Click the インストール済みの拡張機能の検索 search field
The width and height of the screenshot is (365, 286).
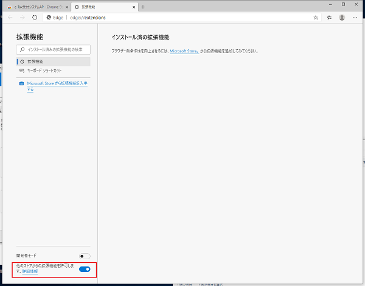tap(55, 49)
